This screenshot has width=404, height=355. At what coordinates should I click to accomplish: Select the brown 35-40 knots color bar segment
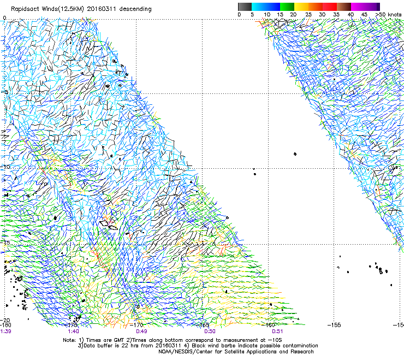[344, 7]
